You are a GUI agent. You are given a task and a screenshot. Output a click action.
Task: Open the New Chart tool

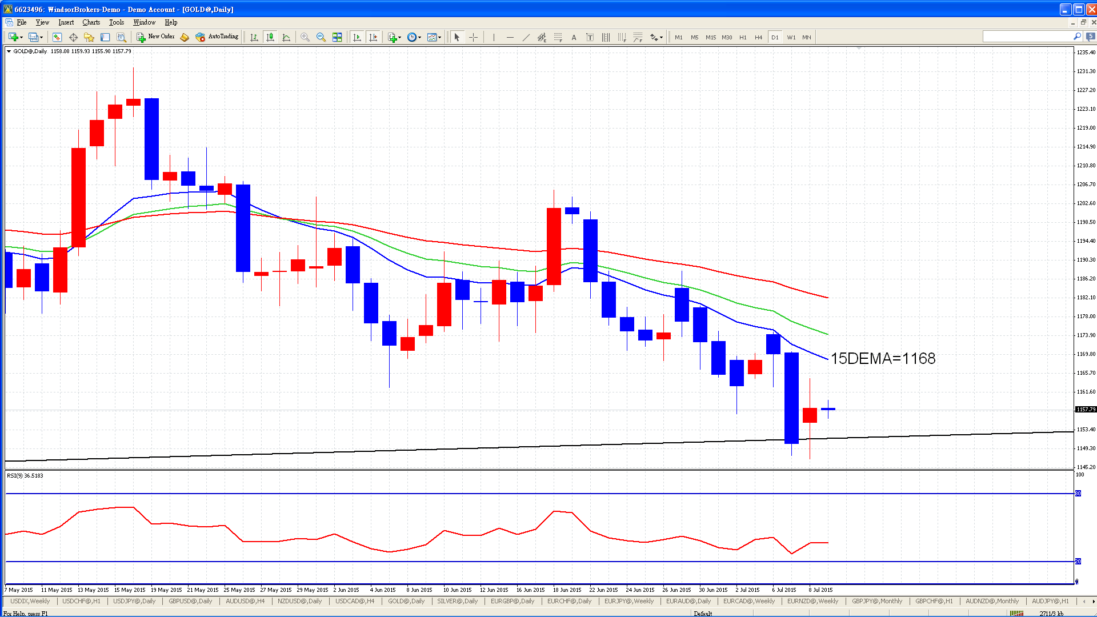coord(13,37)
